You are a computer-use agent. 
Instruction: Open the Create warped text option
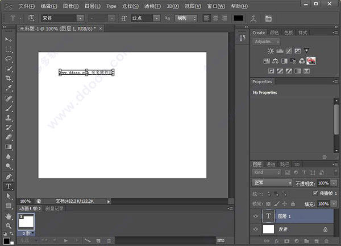point(253,18)
